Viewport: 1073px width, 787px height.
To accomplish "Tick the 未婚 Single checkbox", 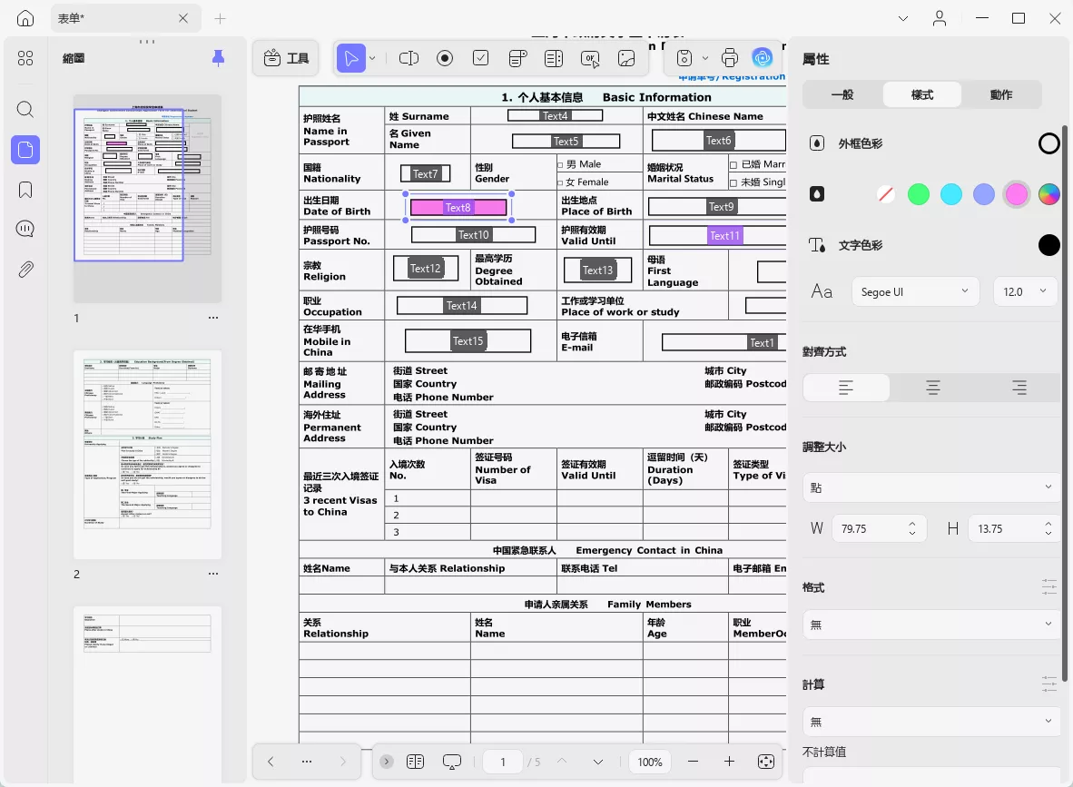I will click(733, 182).
